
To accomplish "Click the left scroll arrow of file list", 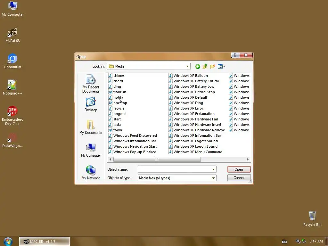I will point(110,160).
